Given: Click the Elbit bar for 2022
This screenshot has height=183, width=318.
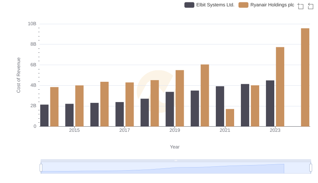Looking at the screenshot, I should coord(245,105).
